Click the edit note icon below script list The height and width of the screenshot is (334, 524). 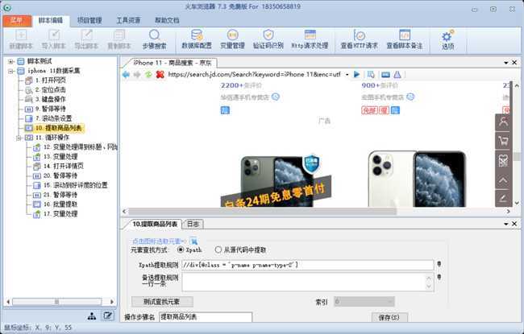pyautogui.click(x=107, y=315)
